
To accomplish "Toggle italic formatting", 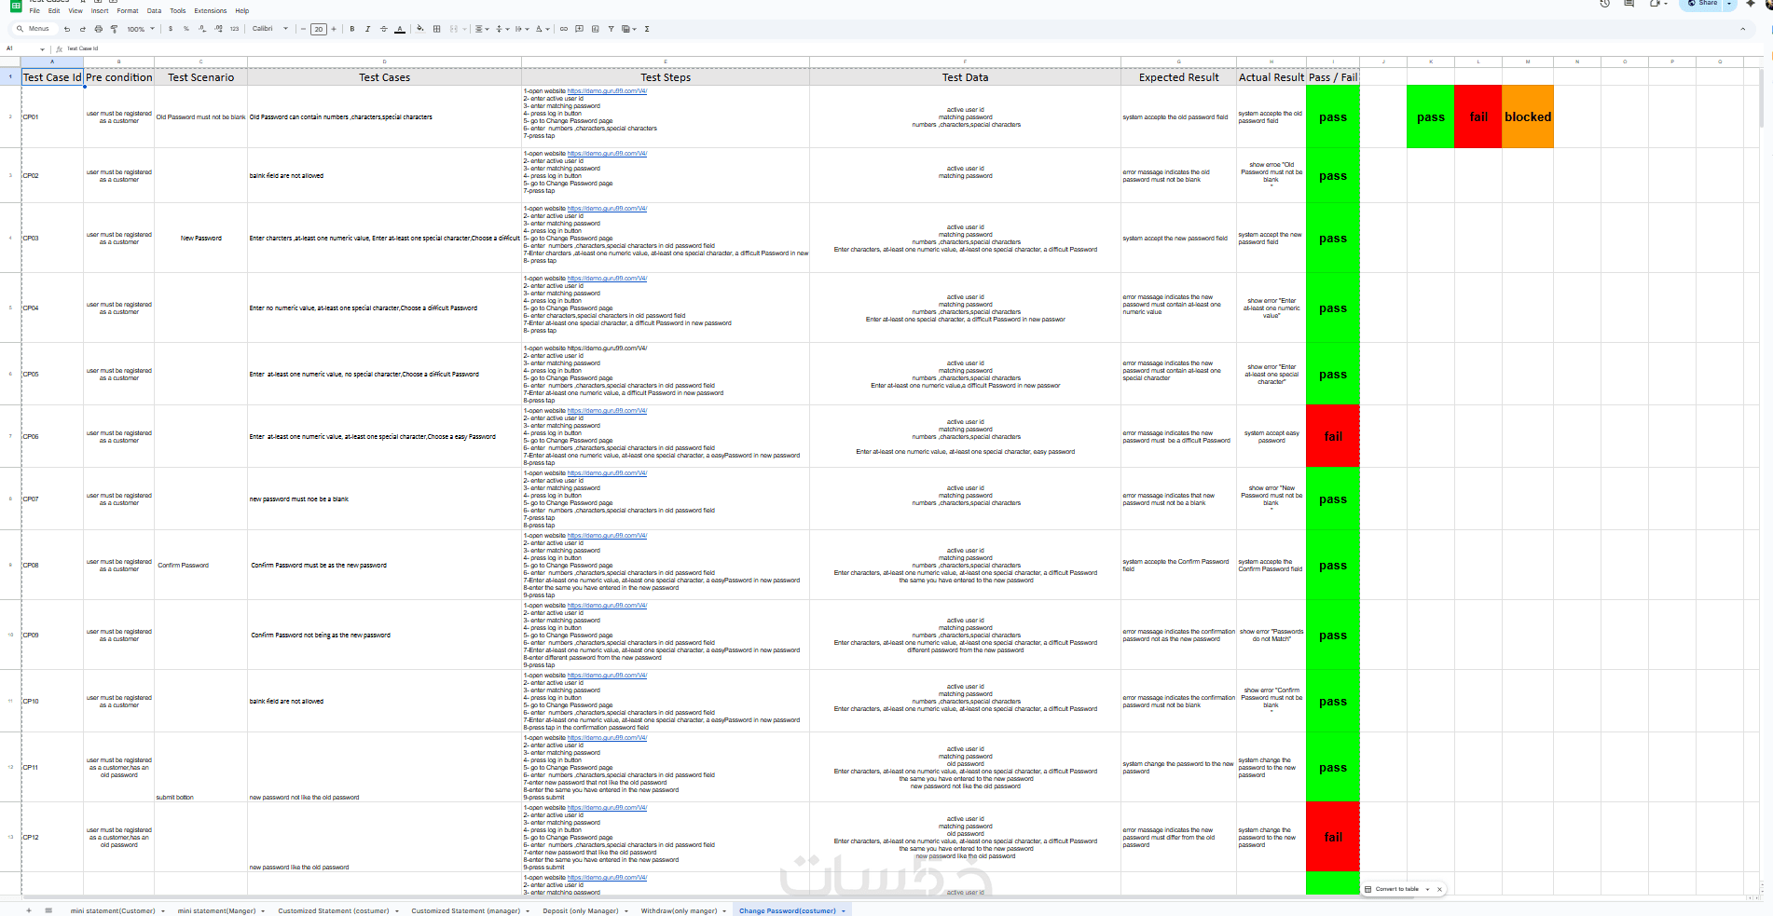I will click(x=368, y=29).
